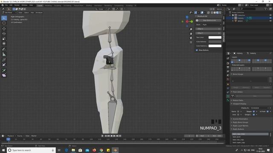The height and width of the screenshot is (153, 273).
Task: Select the Select Box tool
Action: pyautogui.click(x=4, y=18)
